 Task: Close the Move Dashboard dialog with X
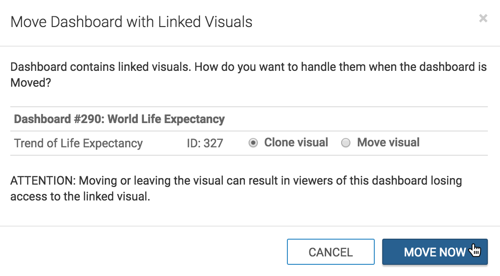pos(483,19)
